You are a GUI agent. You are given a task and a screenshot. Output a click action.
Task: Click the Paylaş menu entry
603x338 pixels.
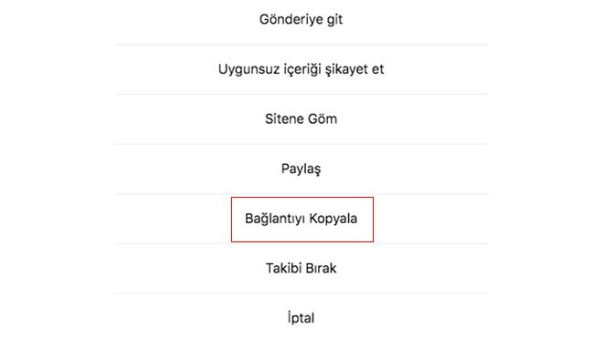[301, 169]
